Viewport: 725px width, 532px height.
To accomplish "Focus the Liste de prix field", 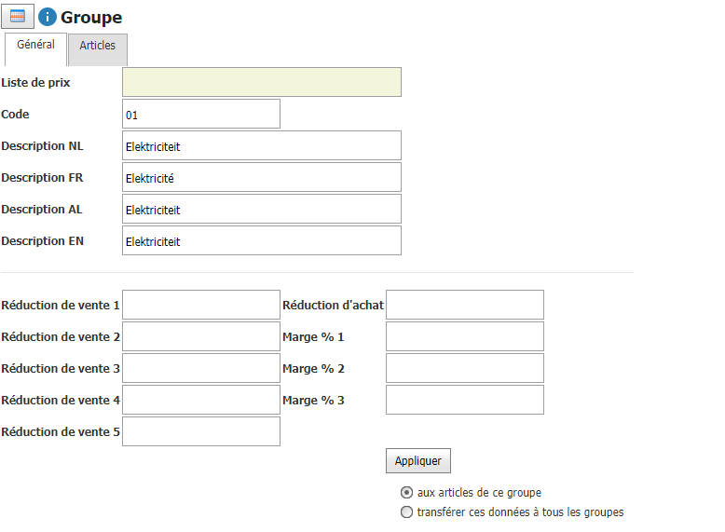I will coord(262,82).
